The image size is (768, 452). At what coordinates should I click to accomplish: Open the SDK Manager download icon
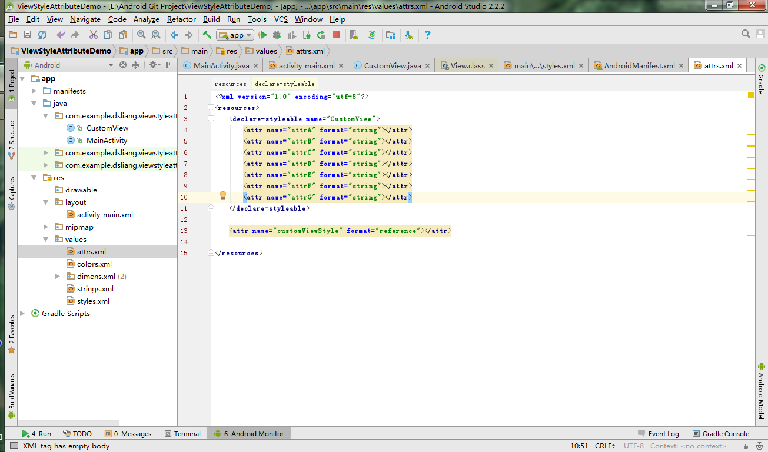(x=409, y=35)
